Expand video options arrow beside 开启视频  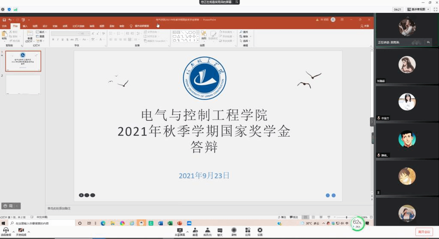coord(28,231)
